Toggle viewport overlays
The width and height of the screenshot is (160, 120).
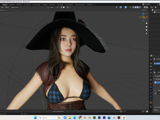[x=126, y=7]
